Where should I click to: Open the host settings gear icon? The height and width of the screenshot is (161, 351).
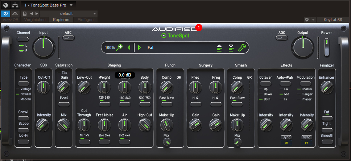pyautogui.click(x=307, y=20)
